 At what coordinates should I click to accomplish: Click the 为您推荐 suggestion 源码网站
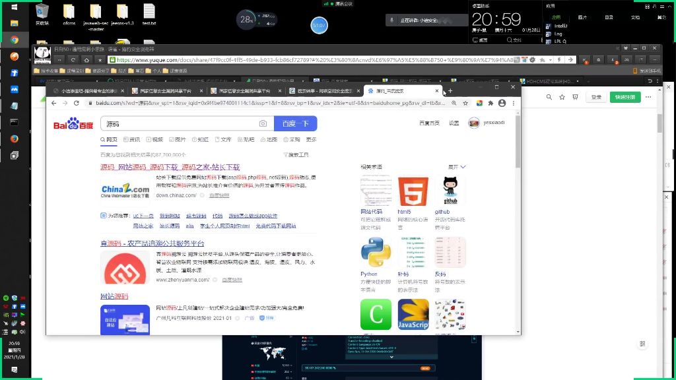click(x=170, y=216)
